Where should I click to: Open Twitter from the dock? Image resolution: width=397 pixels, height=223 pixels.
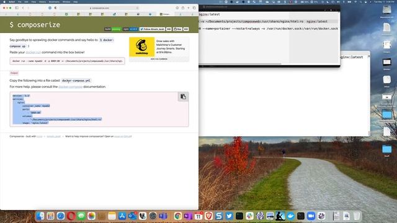coord(229,216)
